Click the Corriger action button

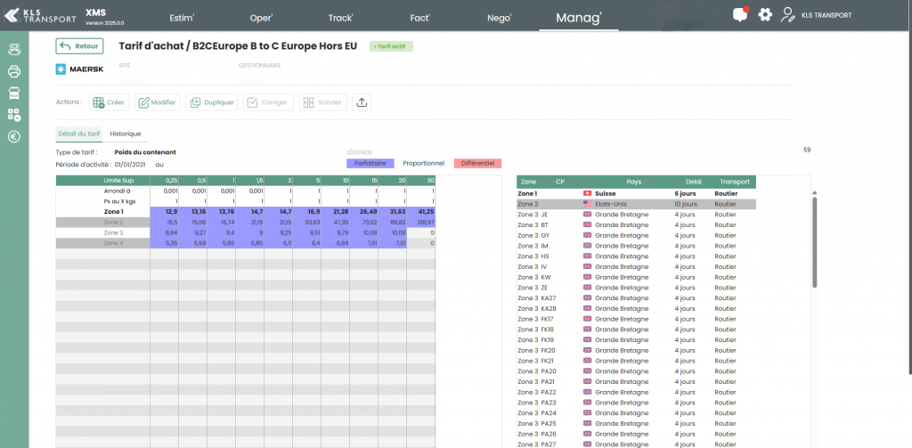(268, 102)
